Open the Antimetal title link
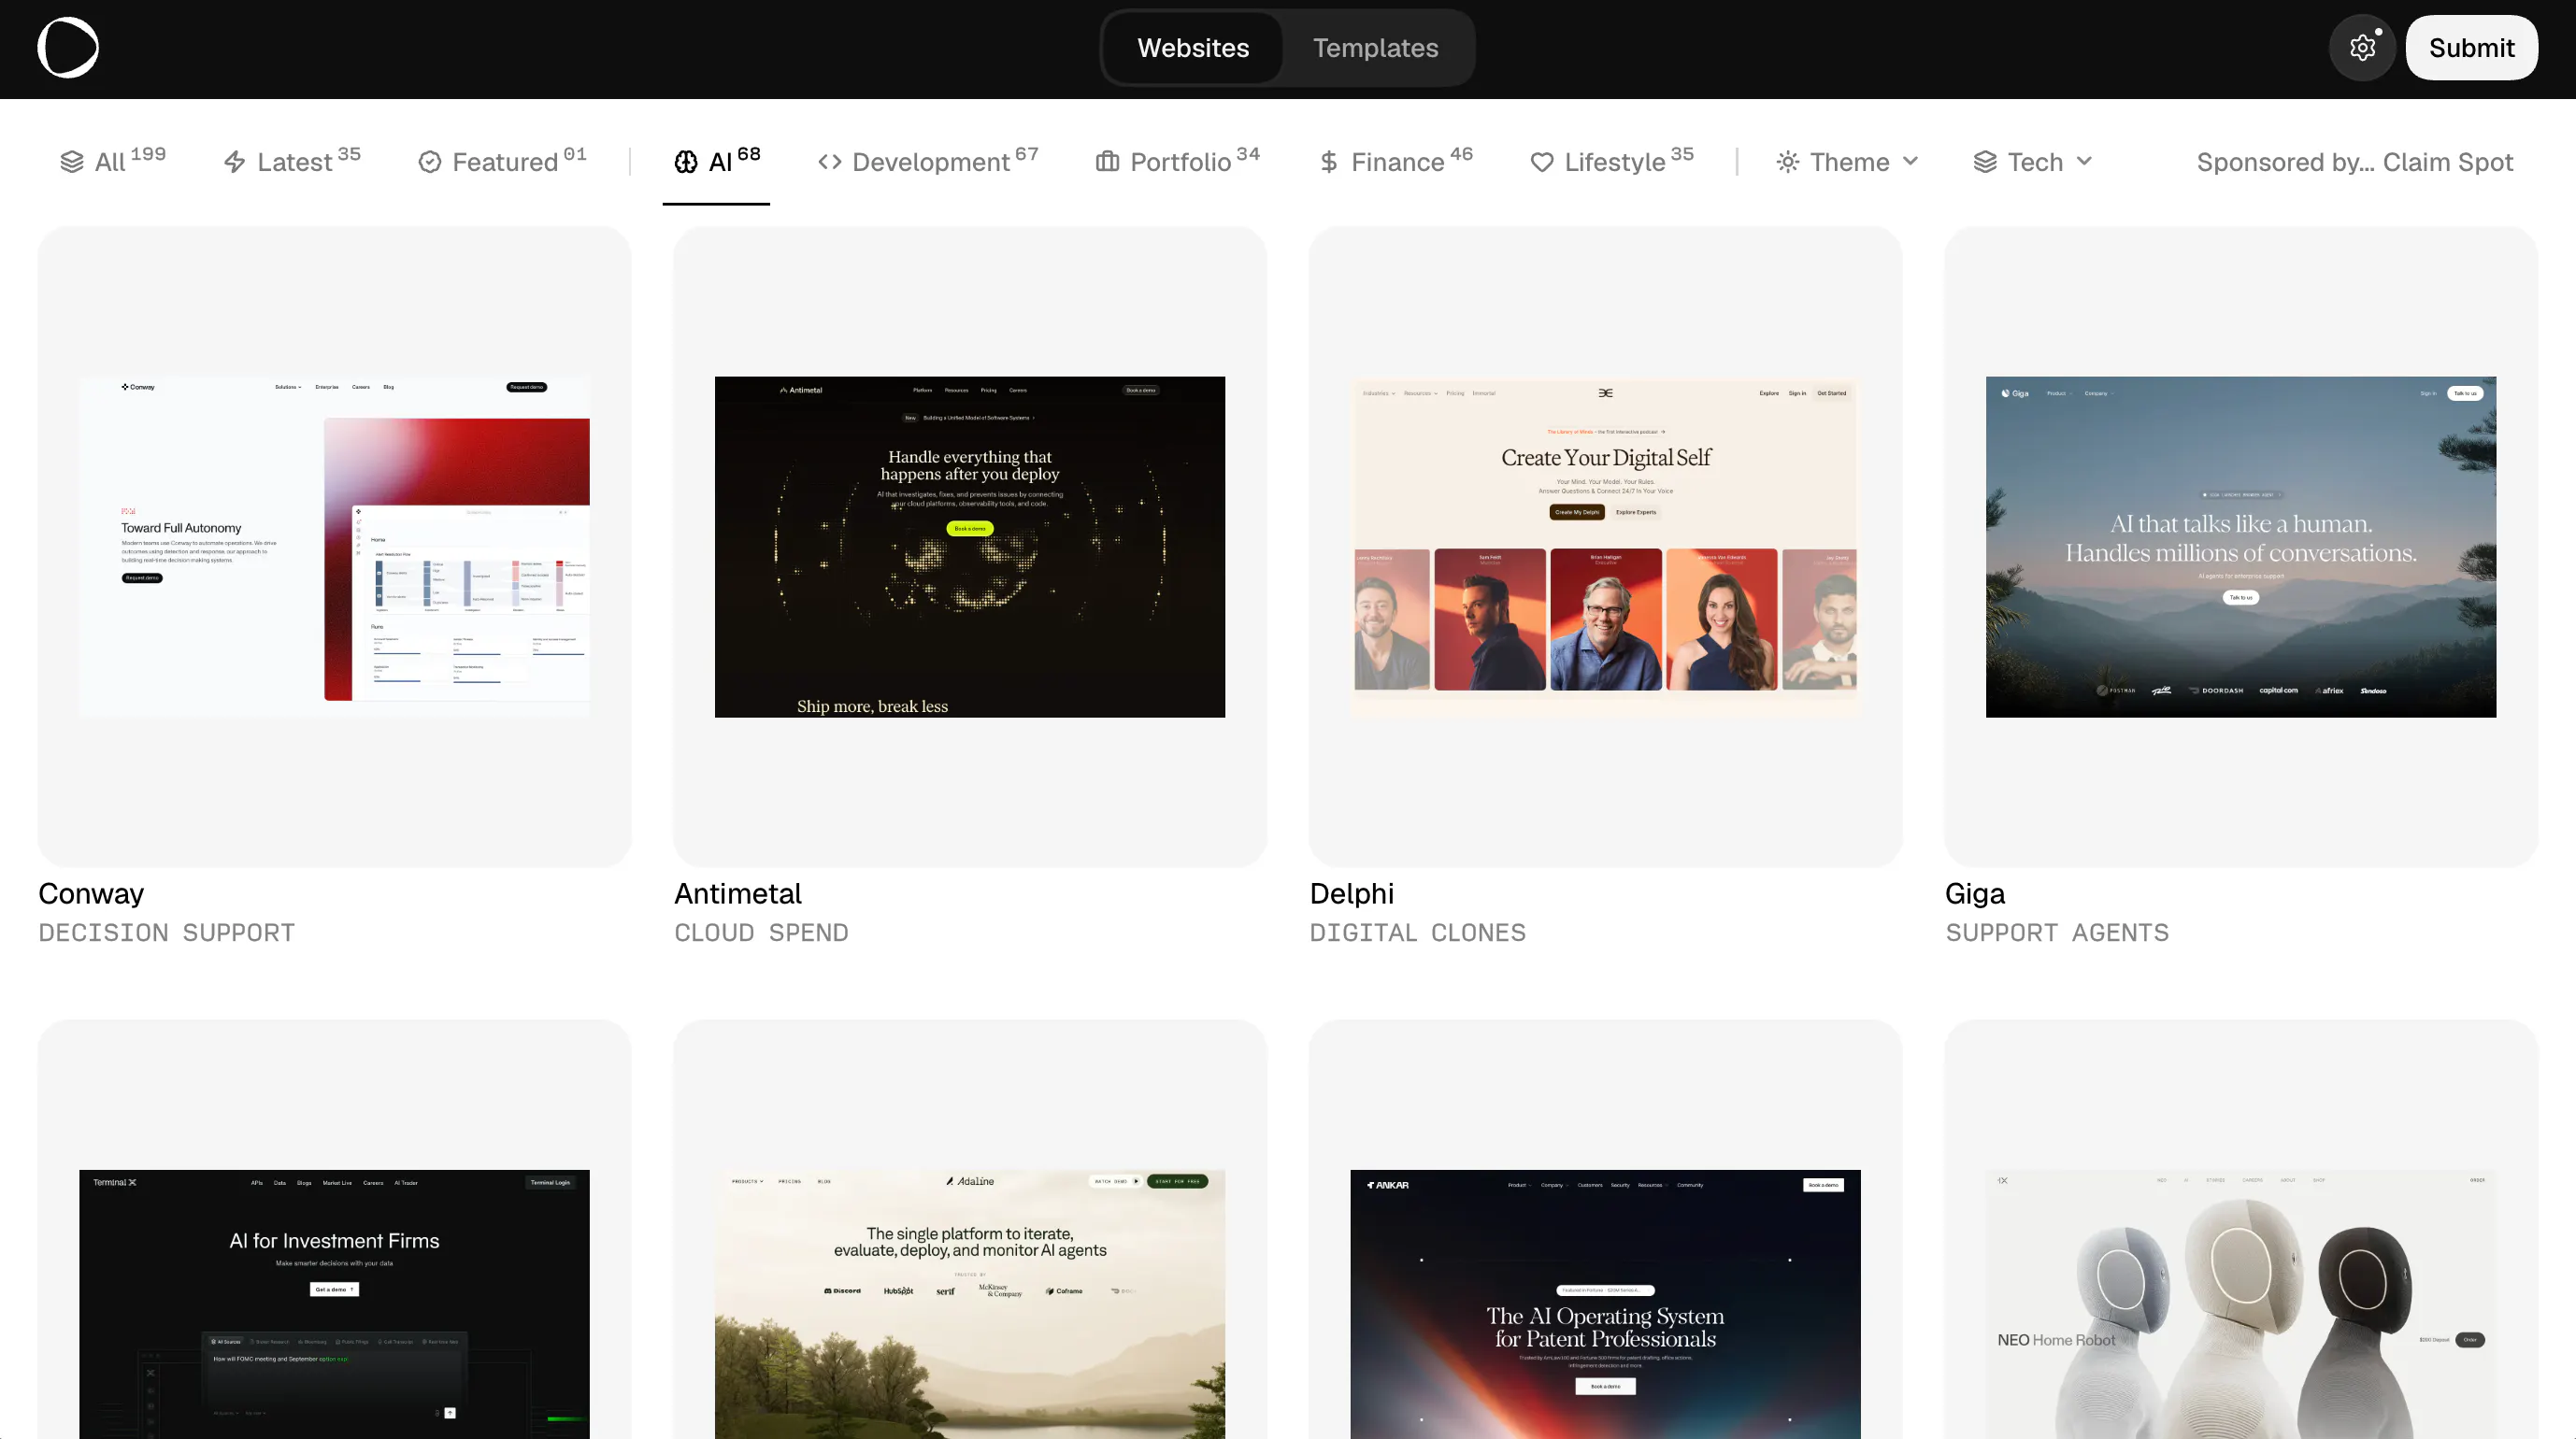 [738, 893]
